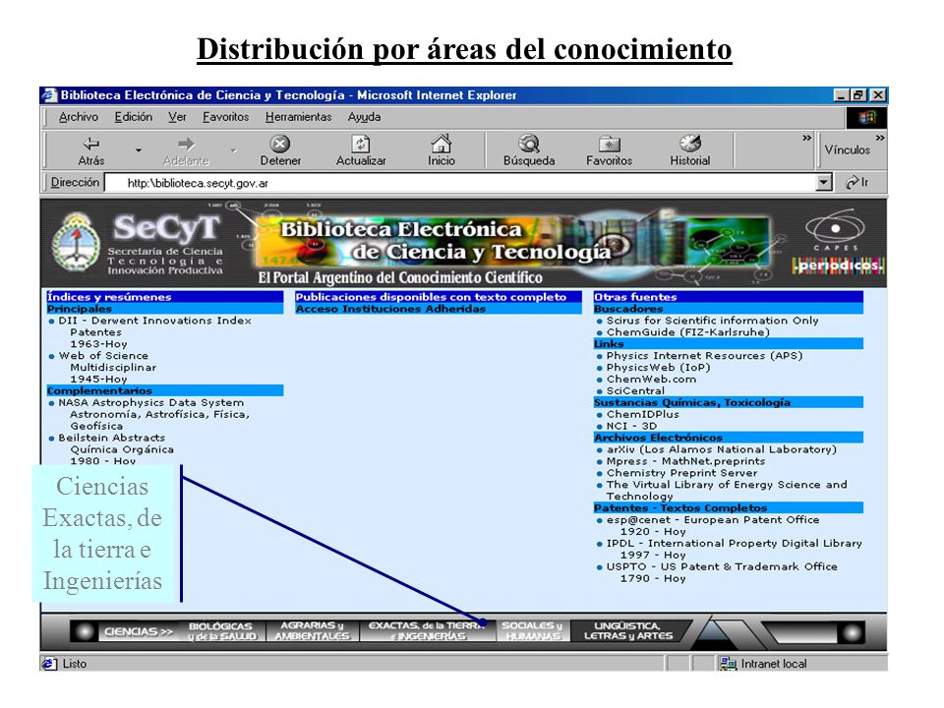944x708 pixels.
Task: Open USPTO Patent & Trademark Office link
Action: (721, 566)
